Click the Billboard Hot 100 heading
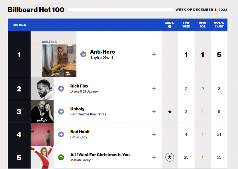The height and width of the screenshot is (169, 238). coord(36,10)
